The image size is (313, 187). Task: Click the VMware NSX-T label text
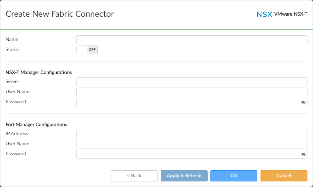coord(291,14)
